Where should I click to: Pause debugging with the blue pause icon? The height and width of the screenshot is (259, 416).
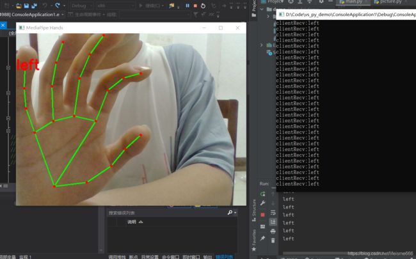[x=188, y=6]
